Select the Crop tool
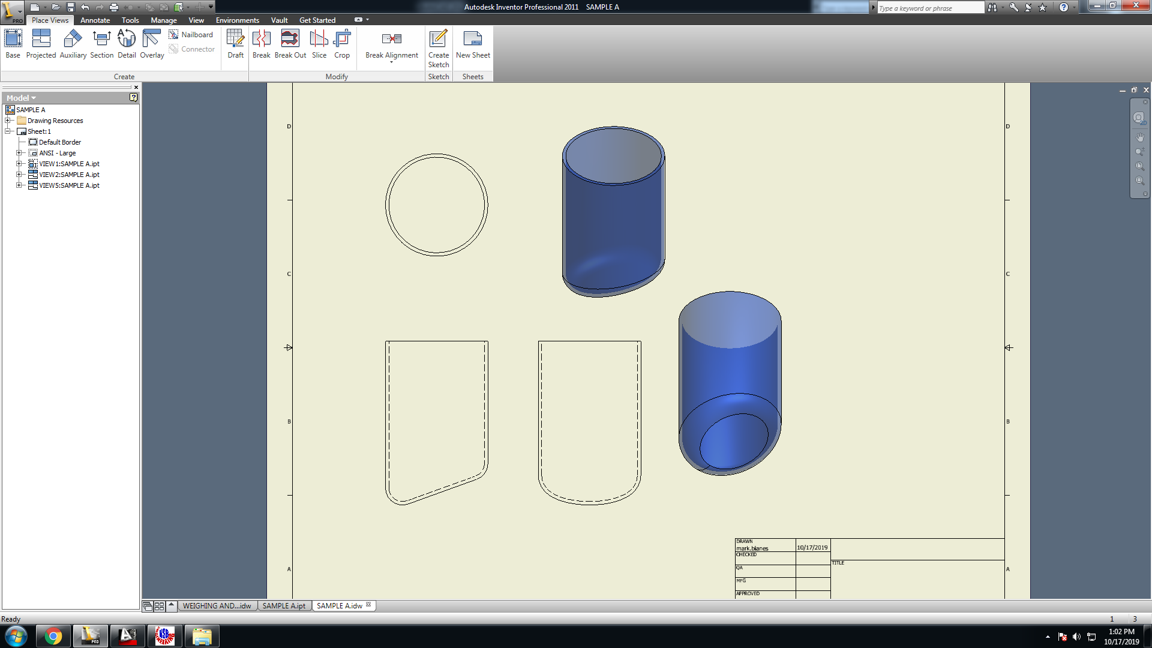Image resolution: width=1152 pixels, height=648 pixels. coord(342,44)
